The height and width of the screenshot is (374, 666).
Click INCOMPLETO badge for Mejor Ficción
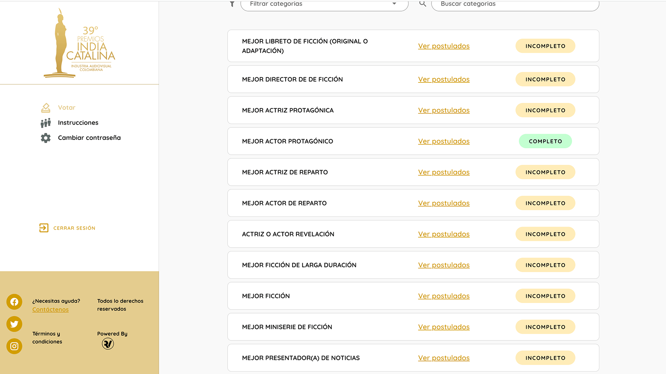pos(545,296)
